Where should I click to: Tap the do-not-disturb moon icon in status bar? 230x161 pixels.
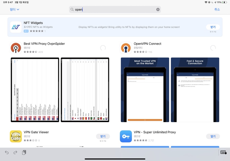coord(212,2)
